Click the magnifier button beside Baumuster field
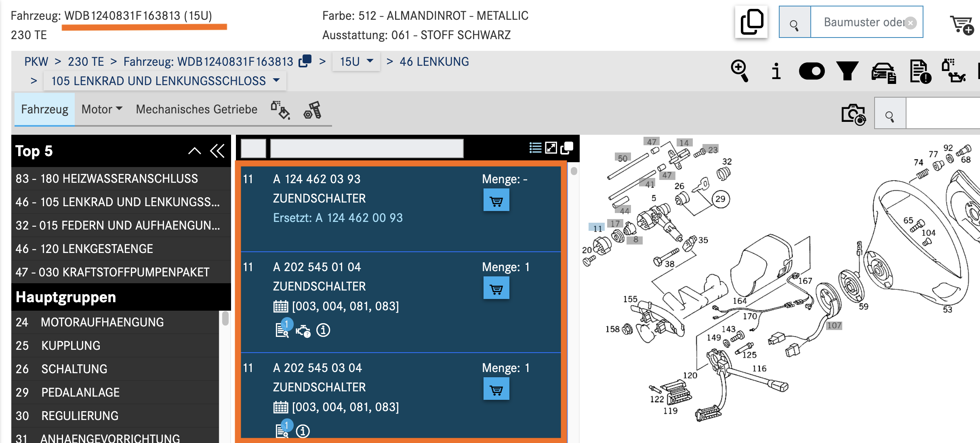Screen dimensions: 980x443 [795, 22]
